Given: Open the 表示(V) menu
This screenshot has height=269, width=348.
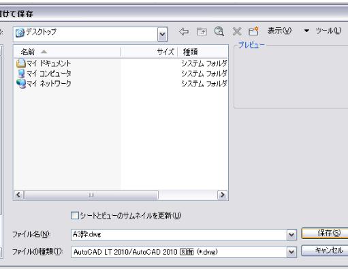Looking at the screenshot, I should (x=279, y=31).
